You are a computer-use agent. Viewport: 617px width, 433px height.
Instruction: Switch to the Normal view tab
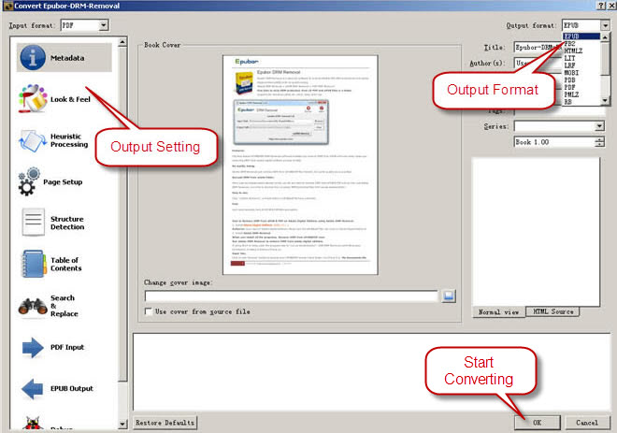point(498,311)
